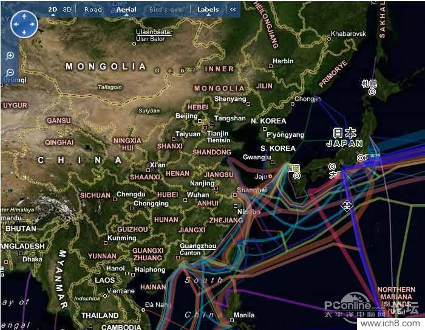This screenshot has width=425, height=330.
Task: Pan the map right with compass arrow
Action: [33, 24]
